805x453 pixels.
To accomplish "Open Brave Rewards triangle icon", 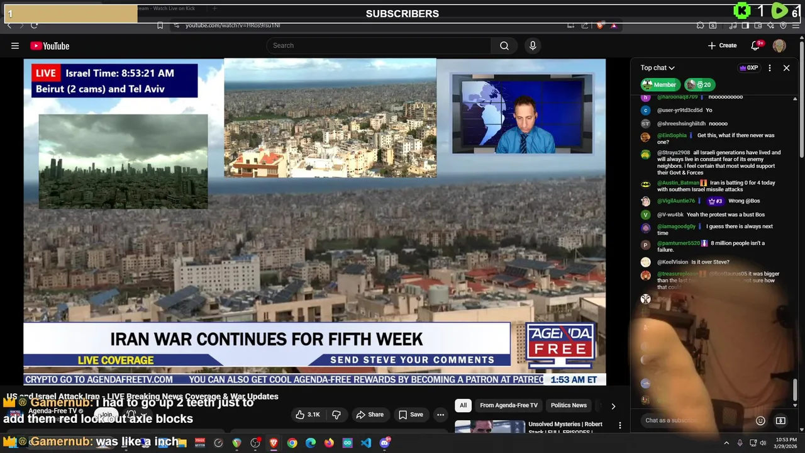I will [614, 25].
